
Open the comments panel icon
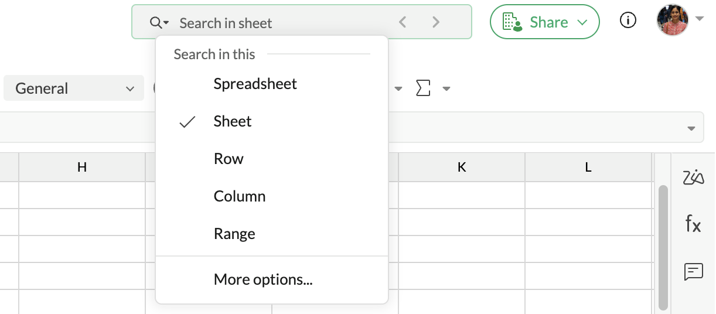(x=693, y=271)
